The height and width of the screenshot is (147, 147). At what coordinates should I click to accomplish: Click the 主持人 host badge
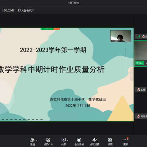click(x=140, y=63)
